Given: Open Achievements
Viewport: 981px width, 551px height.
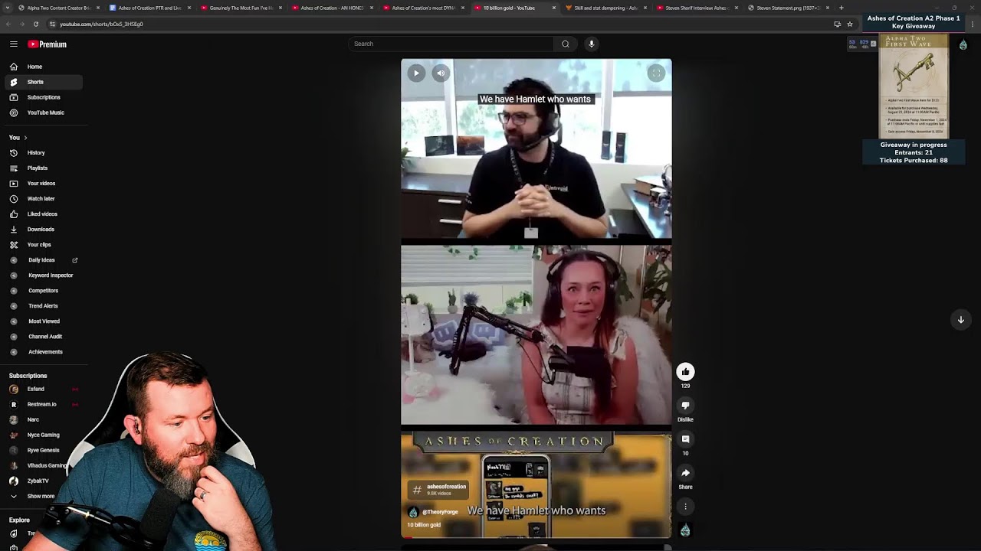Looking at the screenshot, I should click(x=45, y=351).
